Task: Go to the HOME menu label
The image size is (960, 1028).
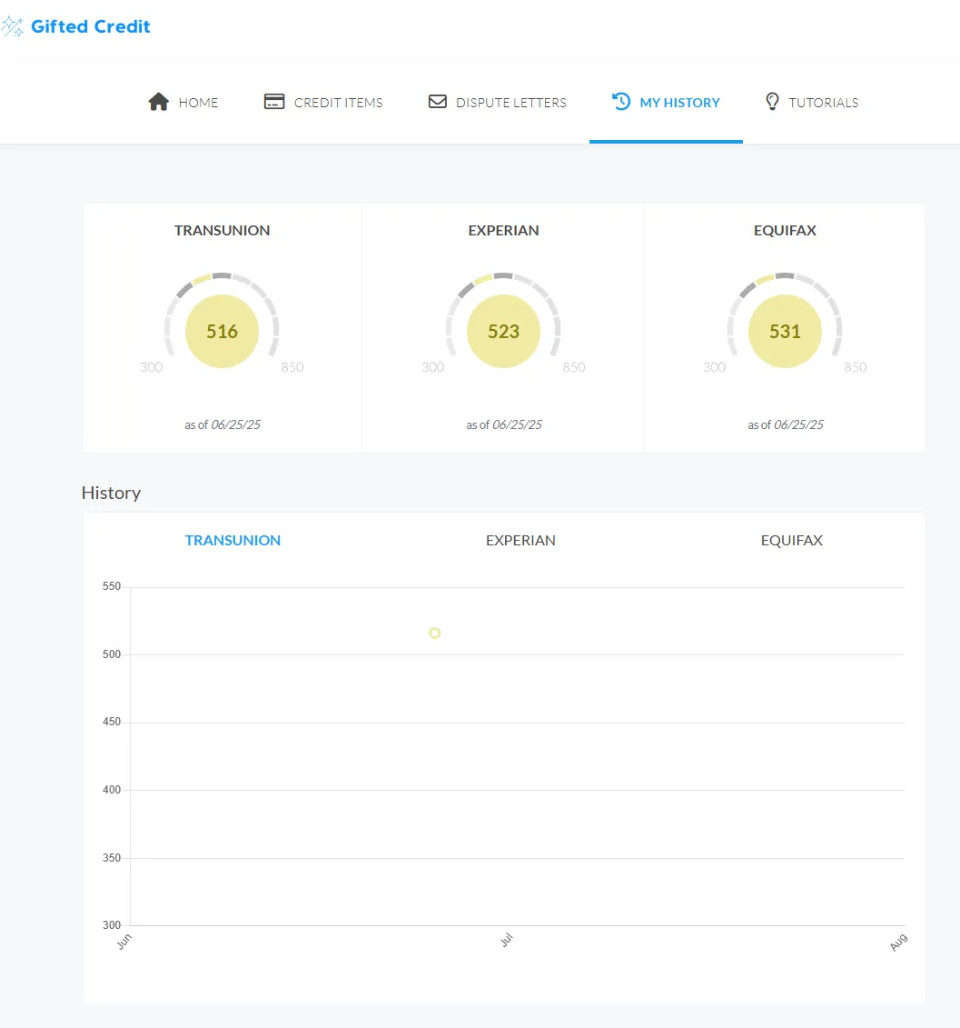Action: point(198,103)
